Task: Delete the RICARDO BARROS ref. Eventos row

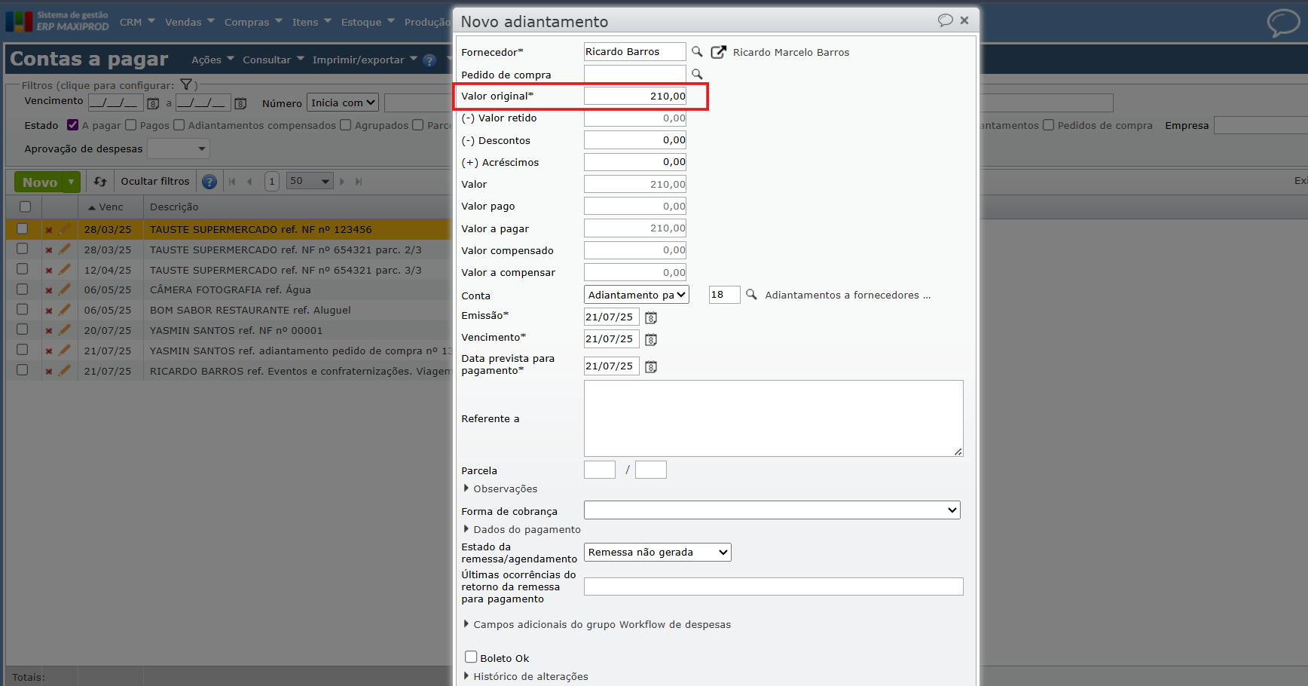Action: pos(48,372)
